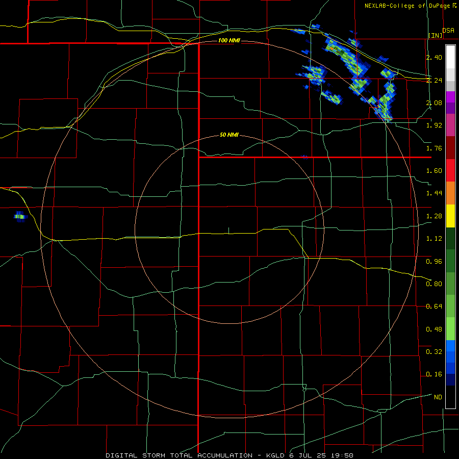This screenshot has width=459, height=459.
Task: Pick the orange swatch in the color bar
Action: pyautogui.click(x=450, y=193)
